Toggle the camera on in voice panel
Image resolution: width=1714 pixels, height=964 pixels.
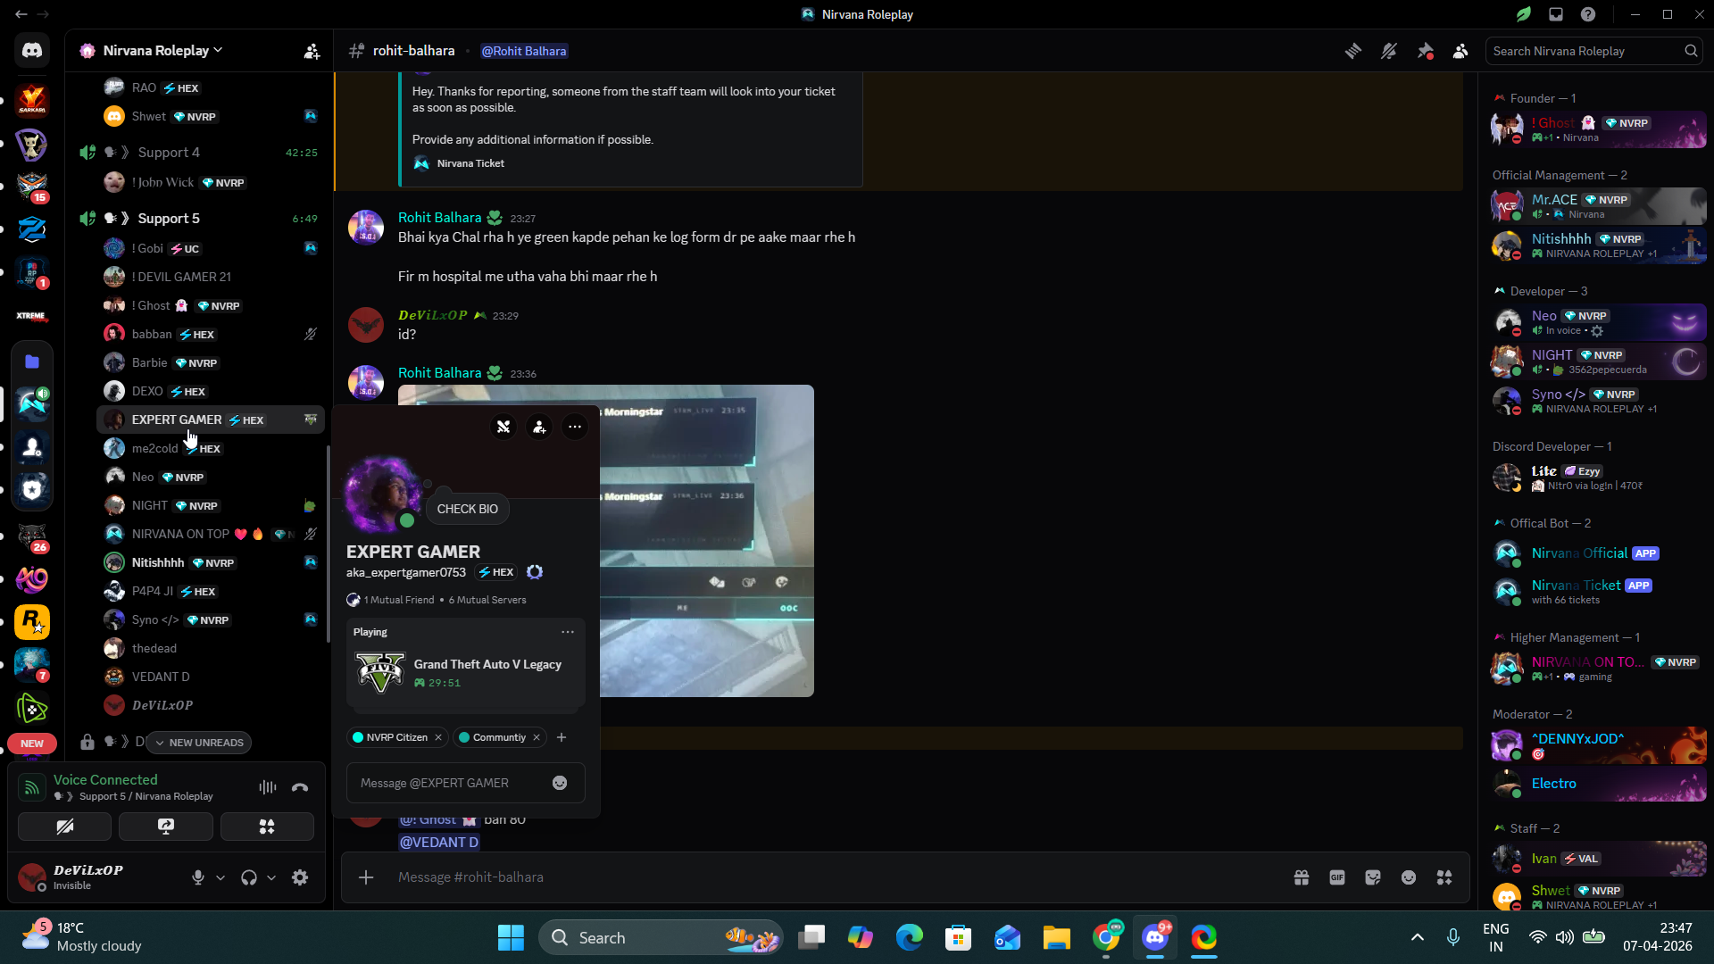(65, 827)
